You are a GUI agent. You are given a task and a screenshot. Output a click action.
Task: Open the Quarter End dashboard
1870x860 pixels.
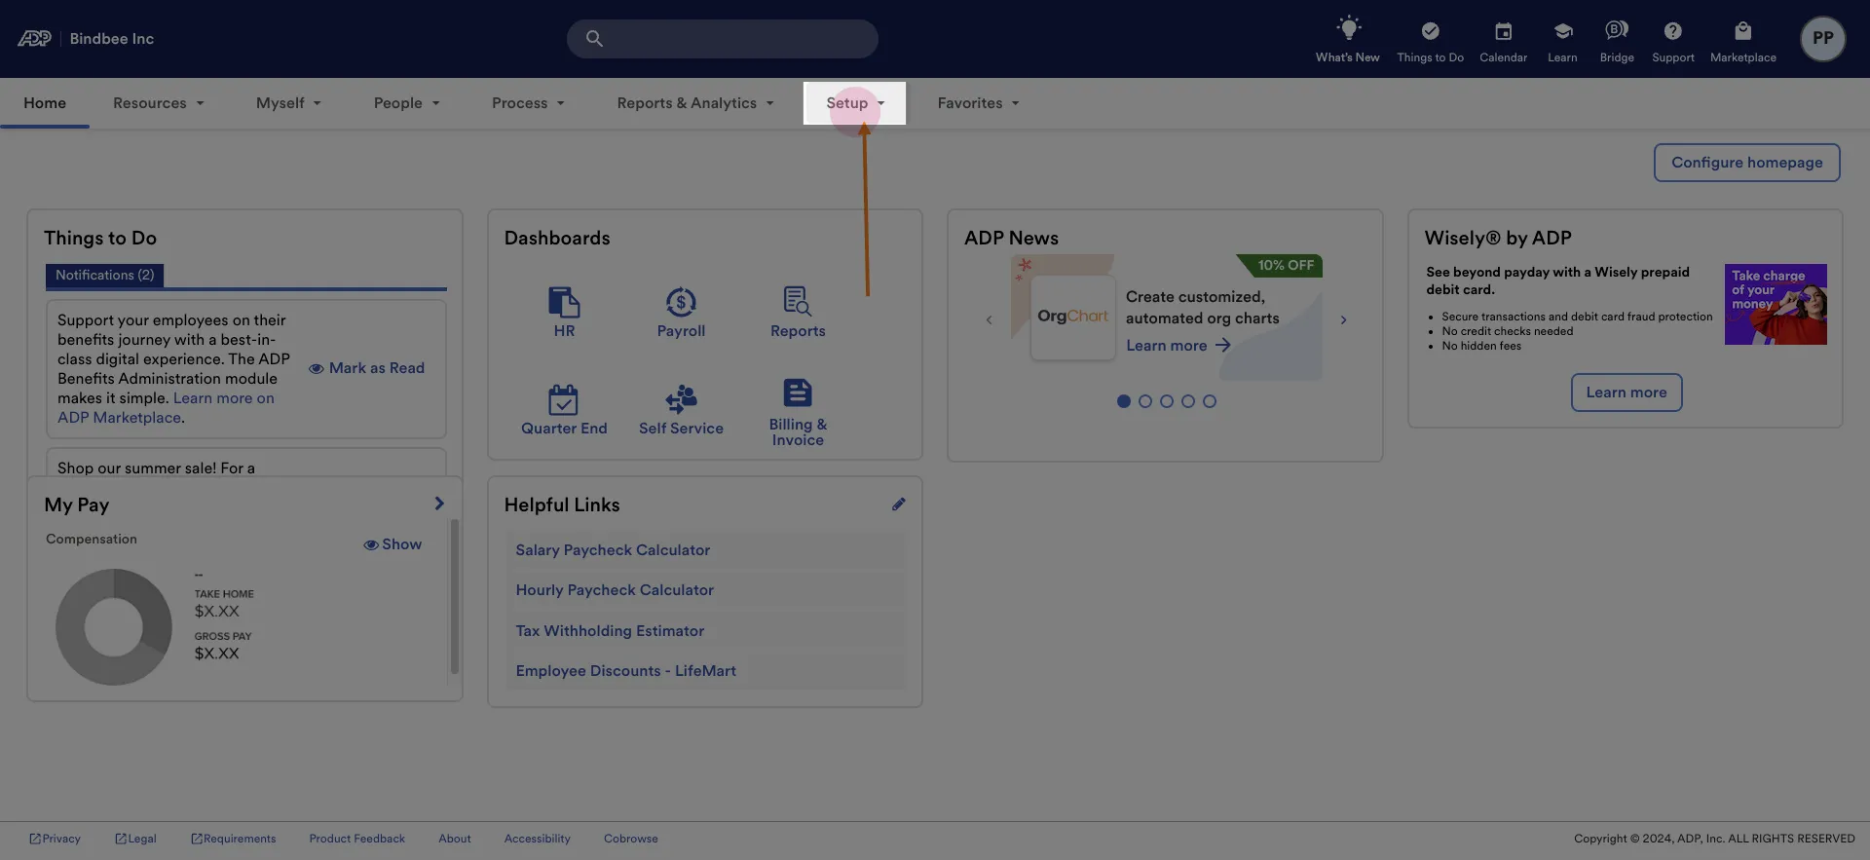pos(564,409)
